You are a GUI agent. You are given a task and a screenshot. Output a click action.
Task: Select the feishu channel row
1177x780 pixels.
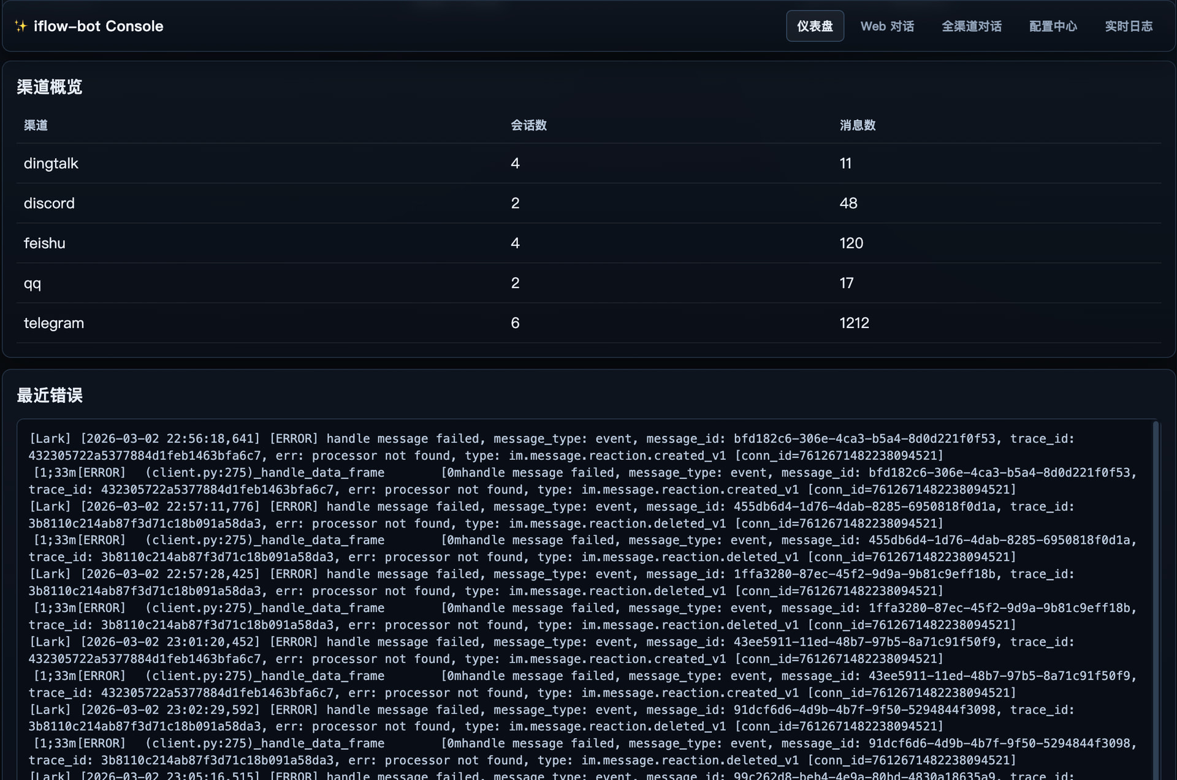tap(44, 243)
